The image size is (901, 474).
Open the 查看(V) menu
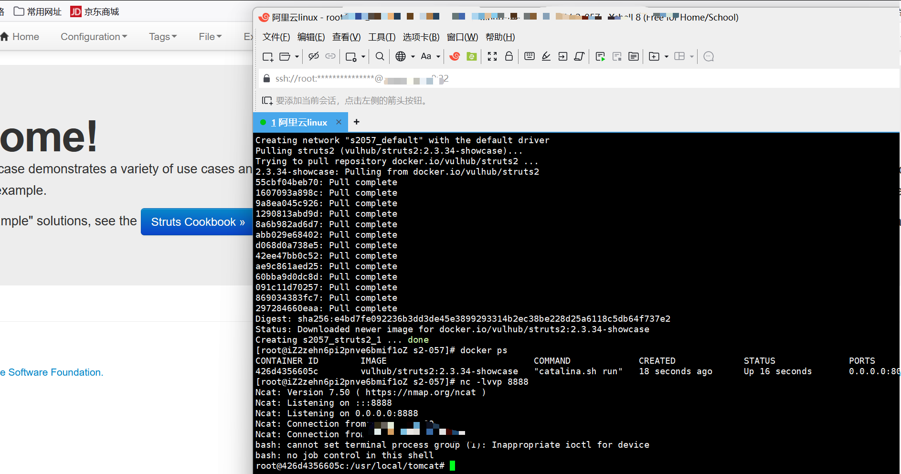pyautogui.click(x=346, y=37)
